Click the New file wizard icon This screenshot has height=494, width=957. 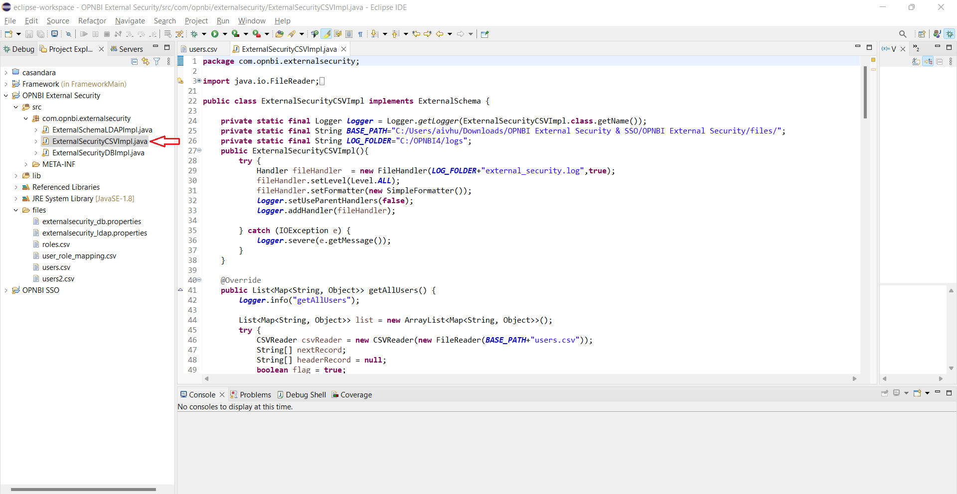(8, 34)
